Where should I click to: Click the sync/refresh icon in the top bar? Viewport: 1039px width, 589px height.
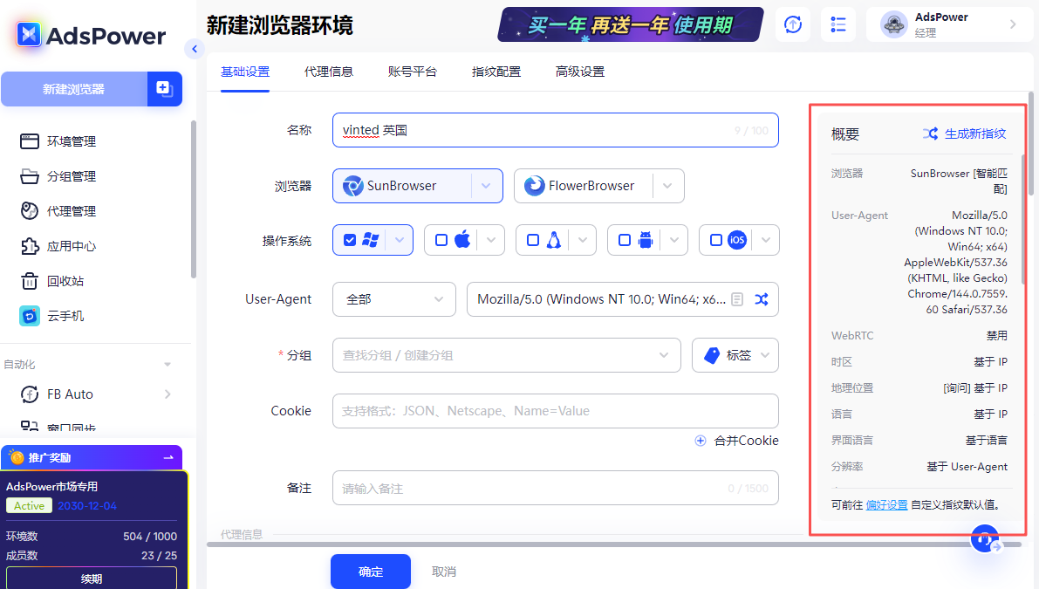click(792, 24)
